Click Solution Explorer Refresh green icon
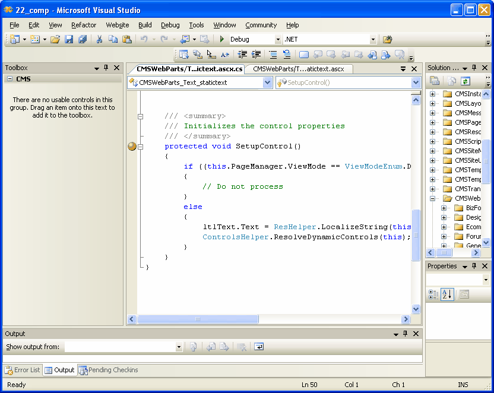Screen dimensions: 494x393 coord(465,81)
